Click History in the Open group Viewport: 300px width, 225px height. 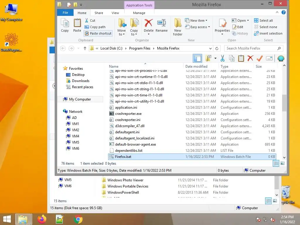point(240,33)
